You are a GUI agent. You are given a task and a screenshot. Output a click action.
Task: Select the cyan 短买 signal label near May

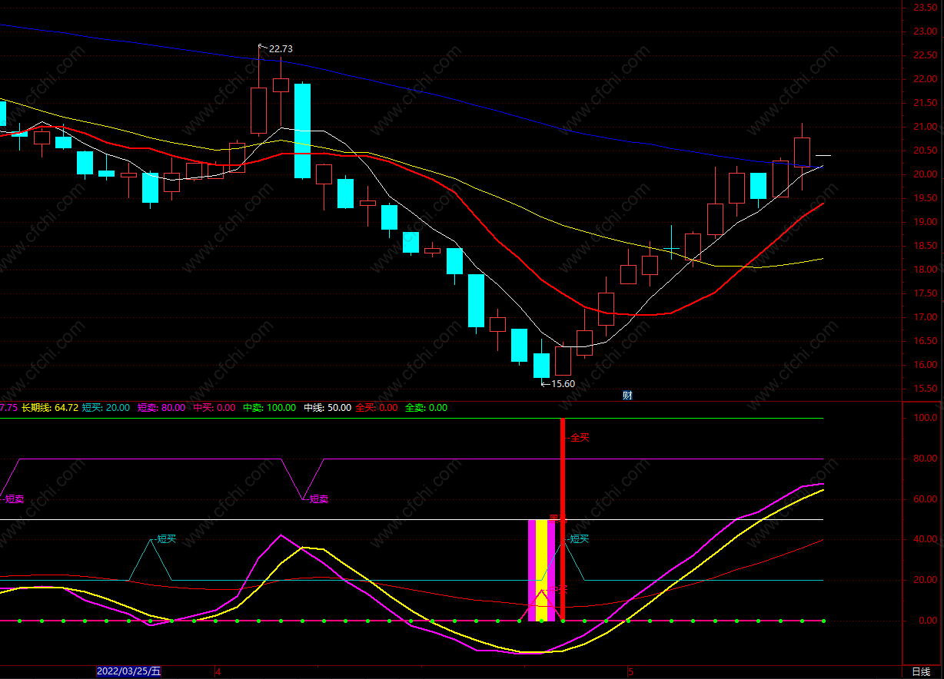click(x=579, y=539)
